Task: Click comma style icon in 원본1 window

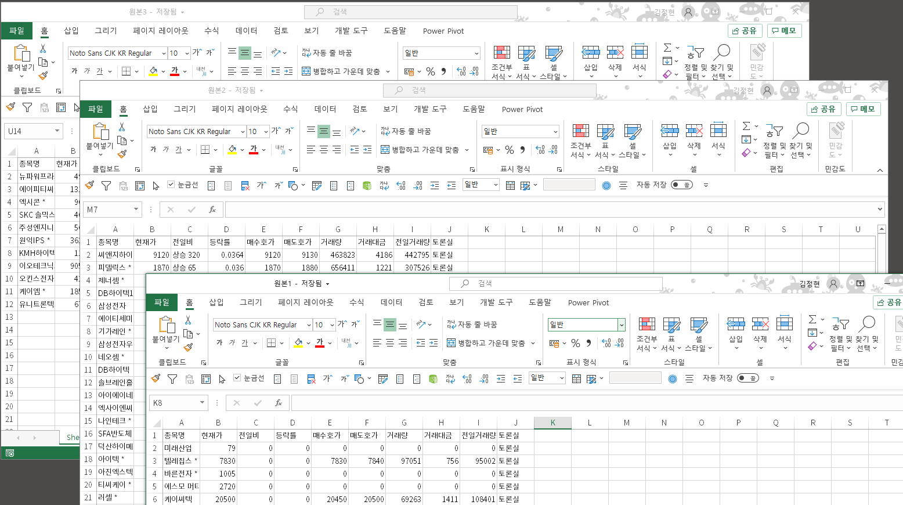Action: (x=589, y=343)
